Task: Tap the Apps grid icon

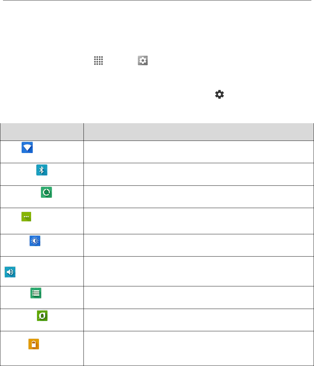Action: pyautogui.click(x=99, y=61)
